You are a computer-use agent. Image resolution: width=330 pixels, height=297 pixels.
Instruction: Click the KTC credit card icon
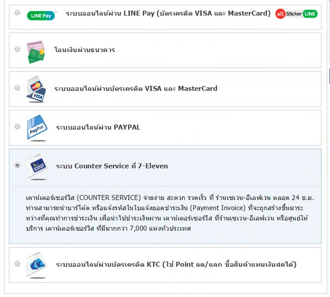tap(36, 264)
